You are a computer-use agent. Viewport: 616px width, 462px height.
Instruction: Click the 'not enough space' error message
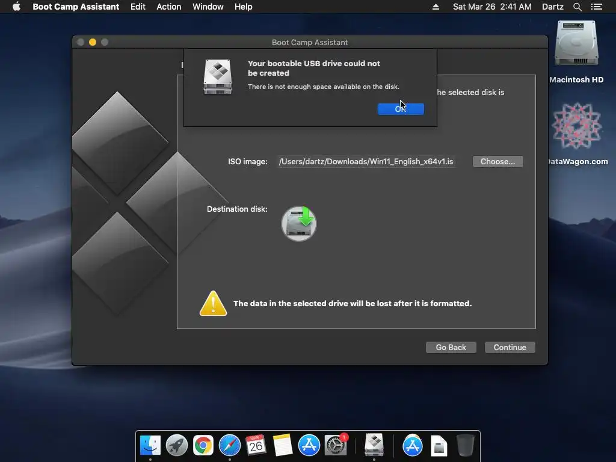click(323, 87)
